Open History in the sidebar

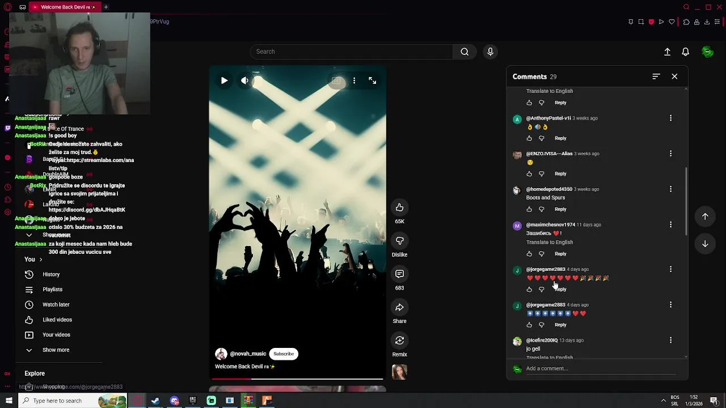click(51, 274)
